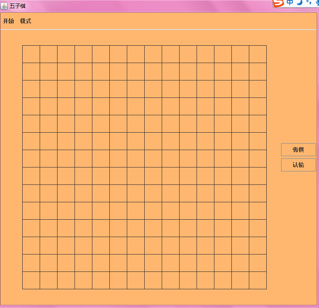Open the 开始 menu
The width and height of the screenshot is (319, 308).
(x=9, y=21)
